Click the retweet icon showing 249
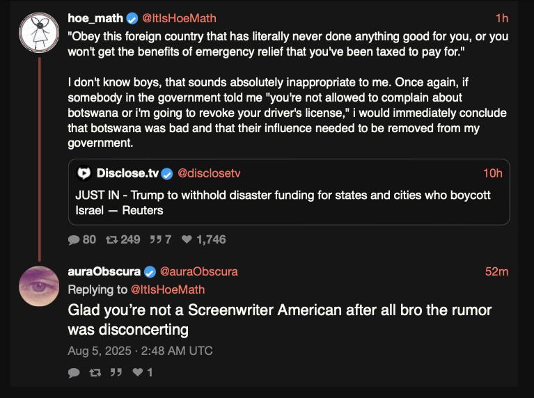The height and width of the screenshot is (398, 534). coord(110,239)
